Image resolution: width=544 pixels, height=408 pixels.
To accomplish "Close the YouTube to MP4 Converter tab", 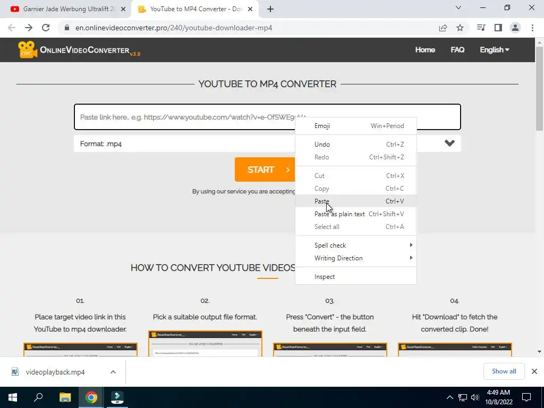I will [x=250, y=9].
